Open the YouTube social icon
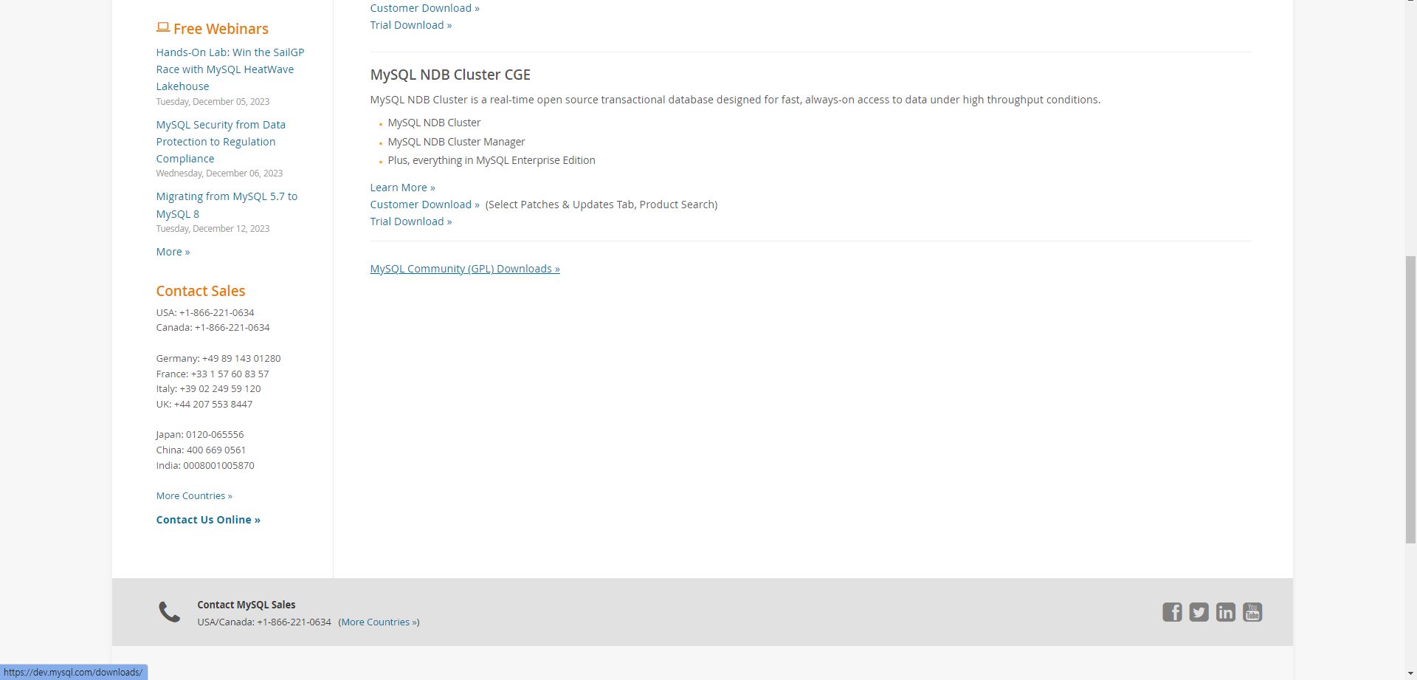 click(x=1252, y=612)
